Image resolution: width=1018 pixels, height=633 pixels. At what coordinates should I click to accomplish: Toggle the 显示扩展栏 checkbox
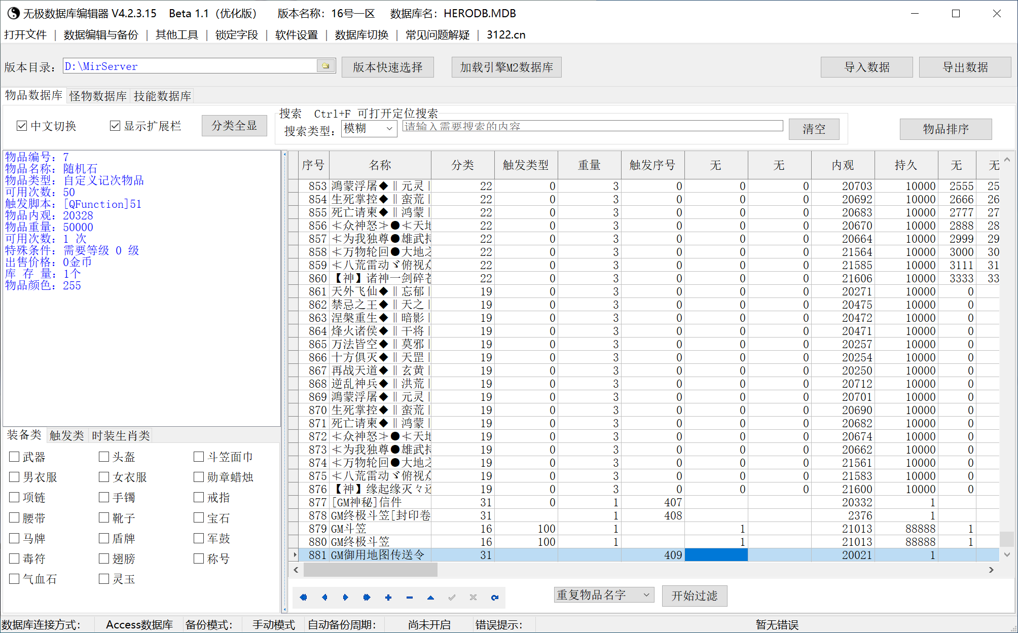(x=115, y=126)
